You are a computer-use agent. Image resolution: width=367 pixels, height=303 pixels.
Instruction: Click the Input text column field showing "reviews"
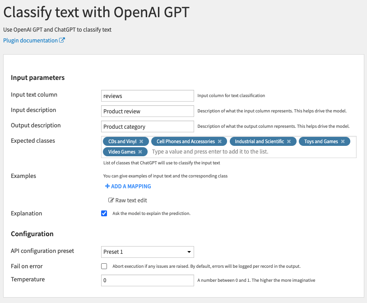147,96
